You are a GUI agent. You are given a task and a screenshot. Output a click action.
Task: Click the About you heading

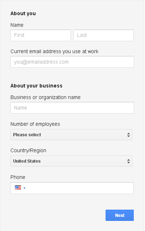(23, 13)
